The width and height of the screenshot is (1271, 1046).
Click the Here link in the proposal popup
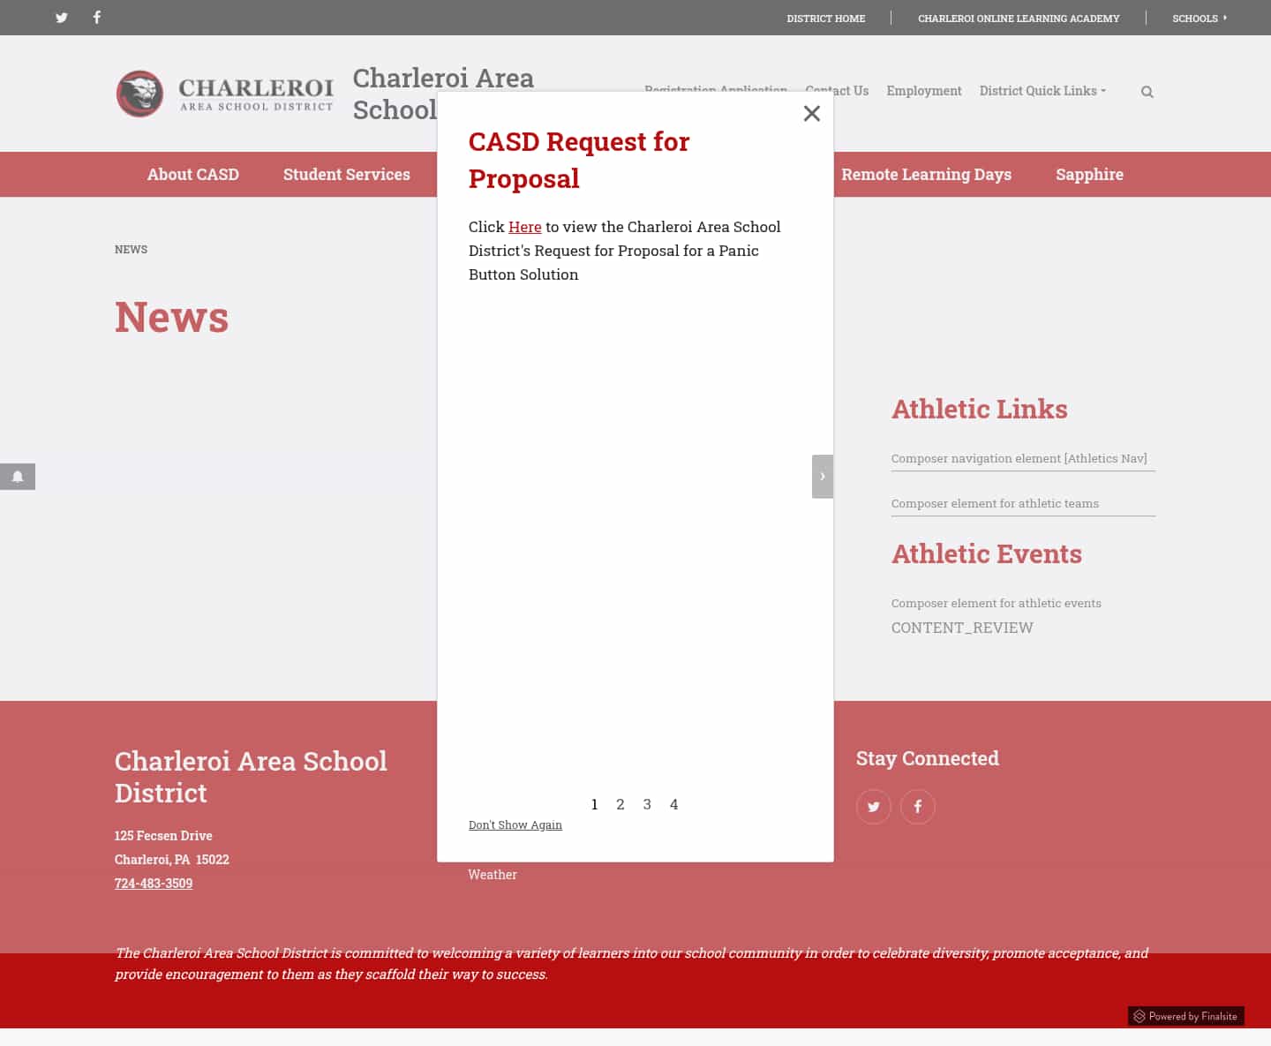tap(525, 227)
